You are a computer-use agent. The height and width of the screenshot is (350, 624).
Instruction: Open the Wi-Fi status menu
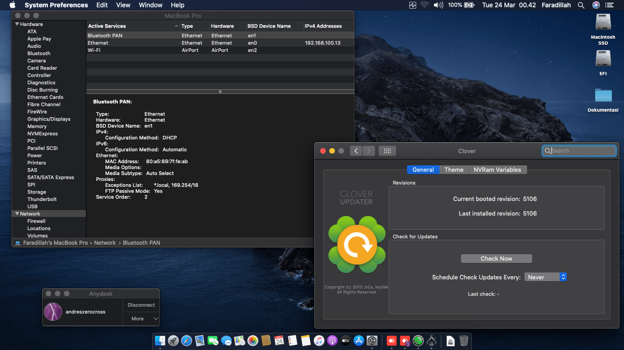tap(425, 5)
